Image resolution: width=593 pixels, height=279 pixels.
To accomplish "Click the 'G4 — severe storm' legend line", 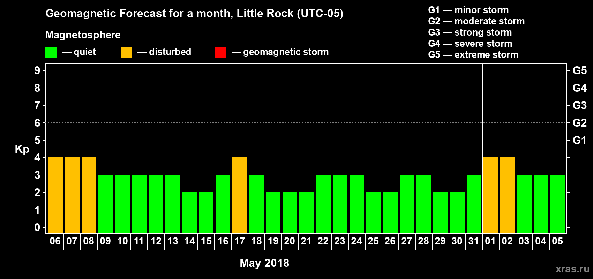I will (470, 44).
